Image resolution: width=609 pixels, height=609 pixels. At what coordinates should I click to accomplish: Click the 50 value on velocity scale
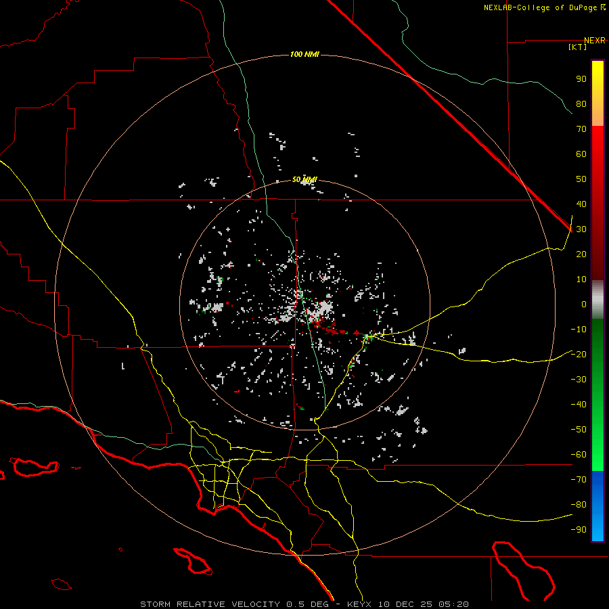(581, 179)
